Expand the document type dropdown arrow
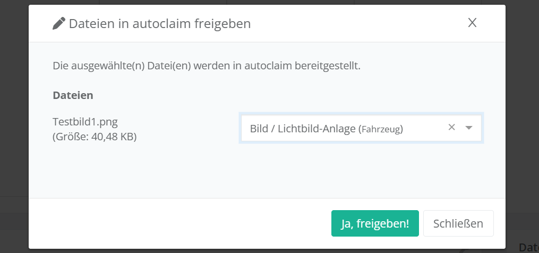539x253 pixels. (468, 128)
